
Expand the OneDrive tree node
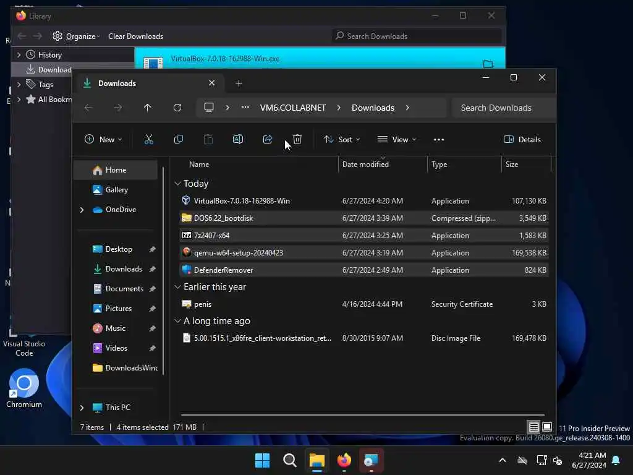point(82,210)
